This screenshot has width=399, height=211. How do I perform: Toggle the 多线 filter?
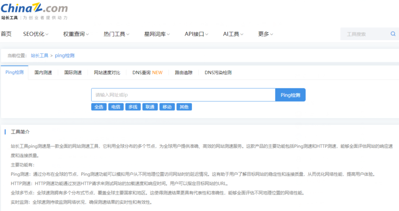[x=133, y=107]
